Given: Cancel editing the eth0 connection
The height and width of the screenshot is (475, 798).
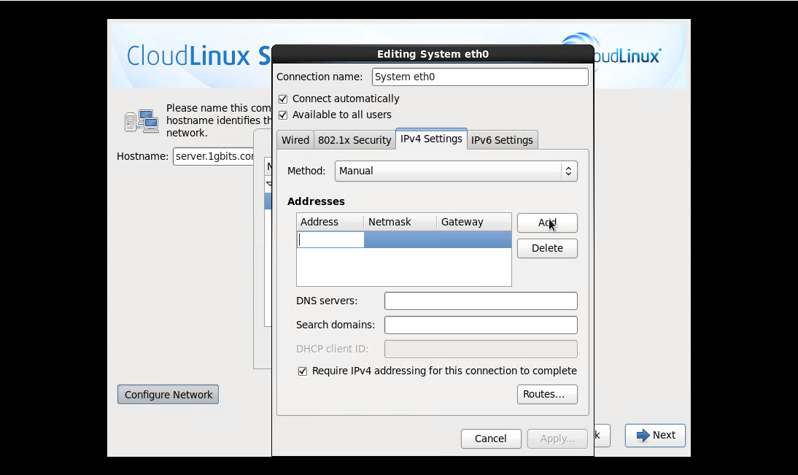Looking at the screenshot, I should click(491, 439).
